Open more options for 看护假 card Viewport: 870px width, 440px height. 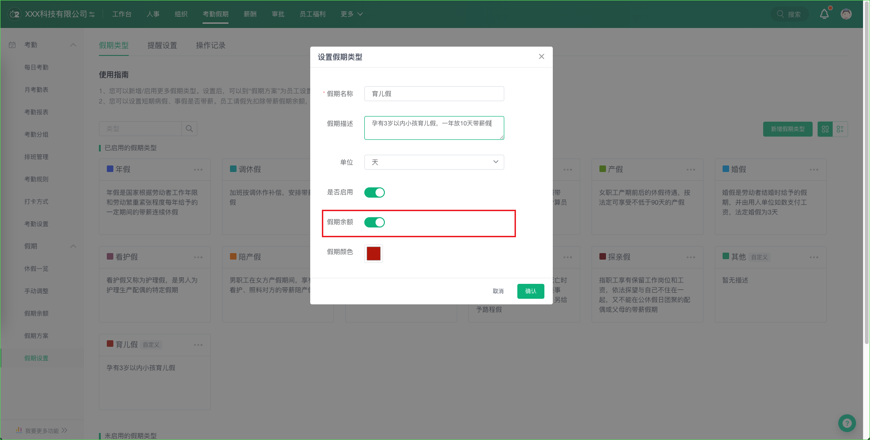pyautogui.click(x=198, y=257)
